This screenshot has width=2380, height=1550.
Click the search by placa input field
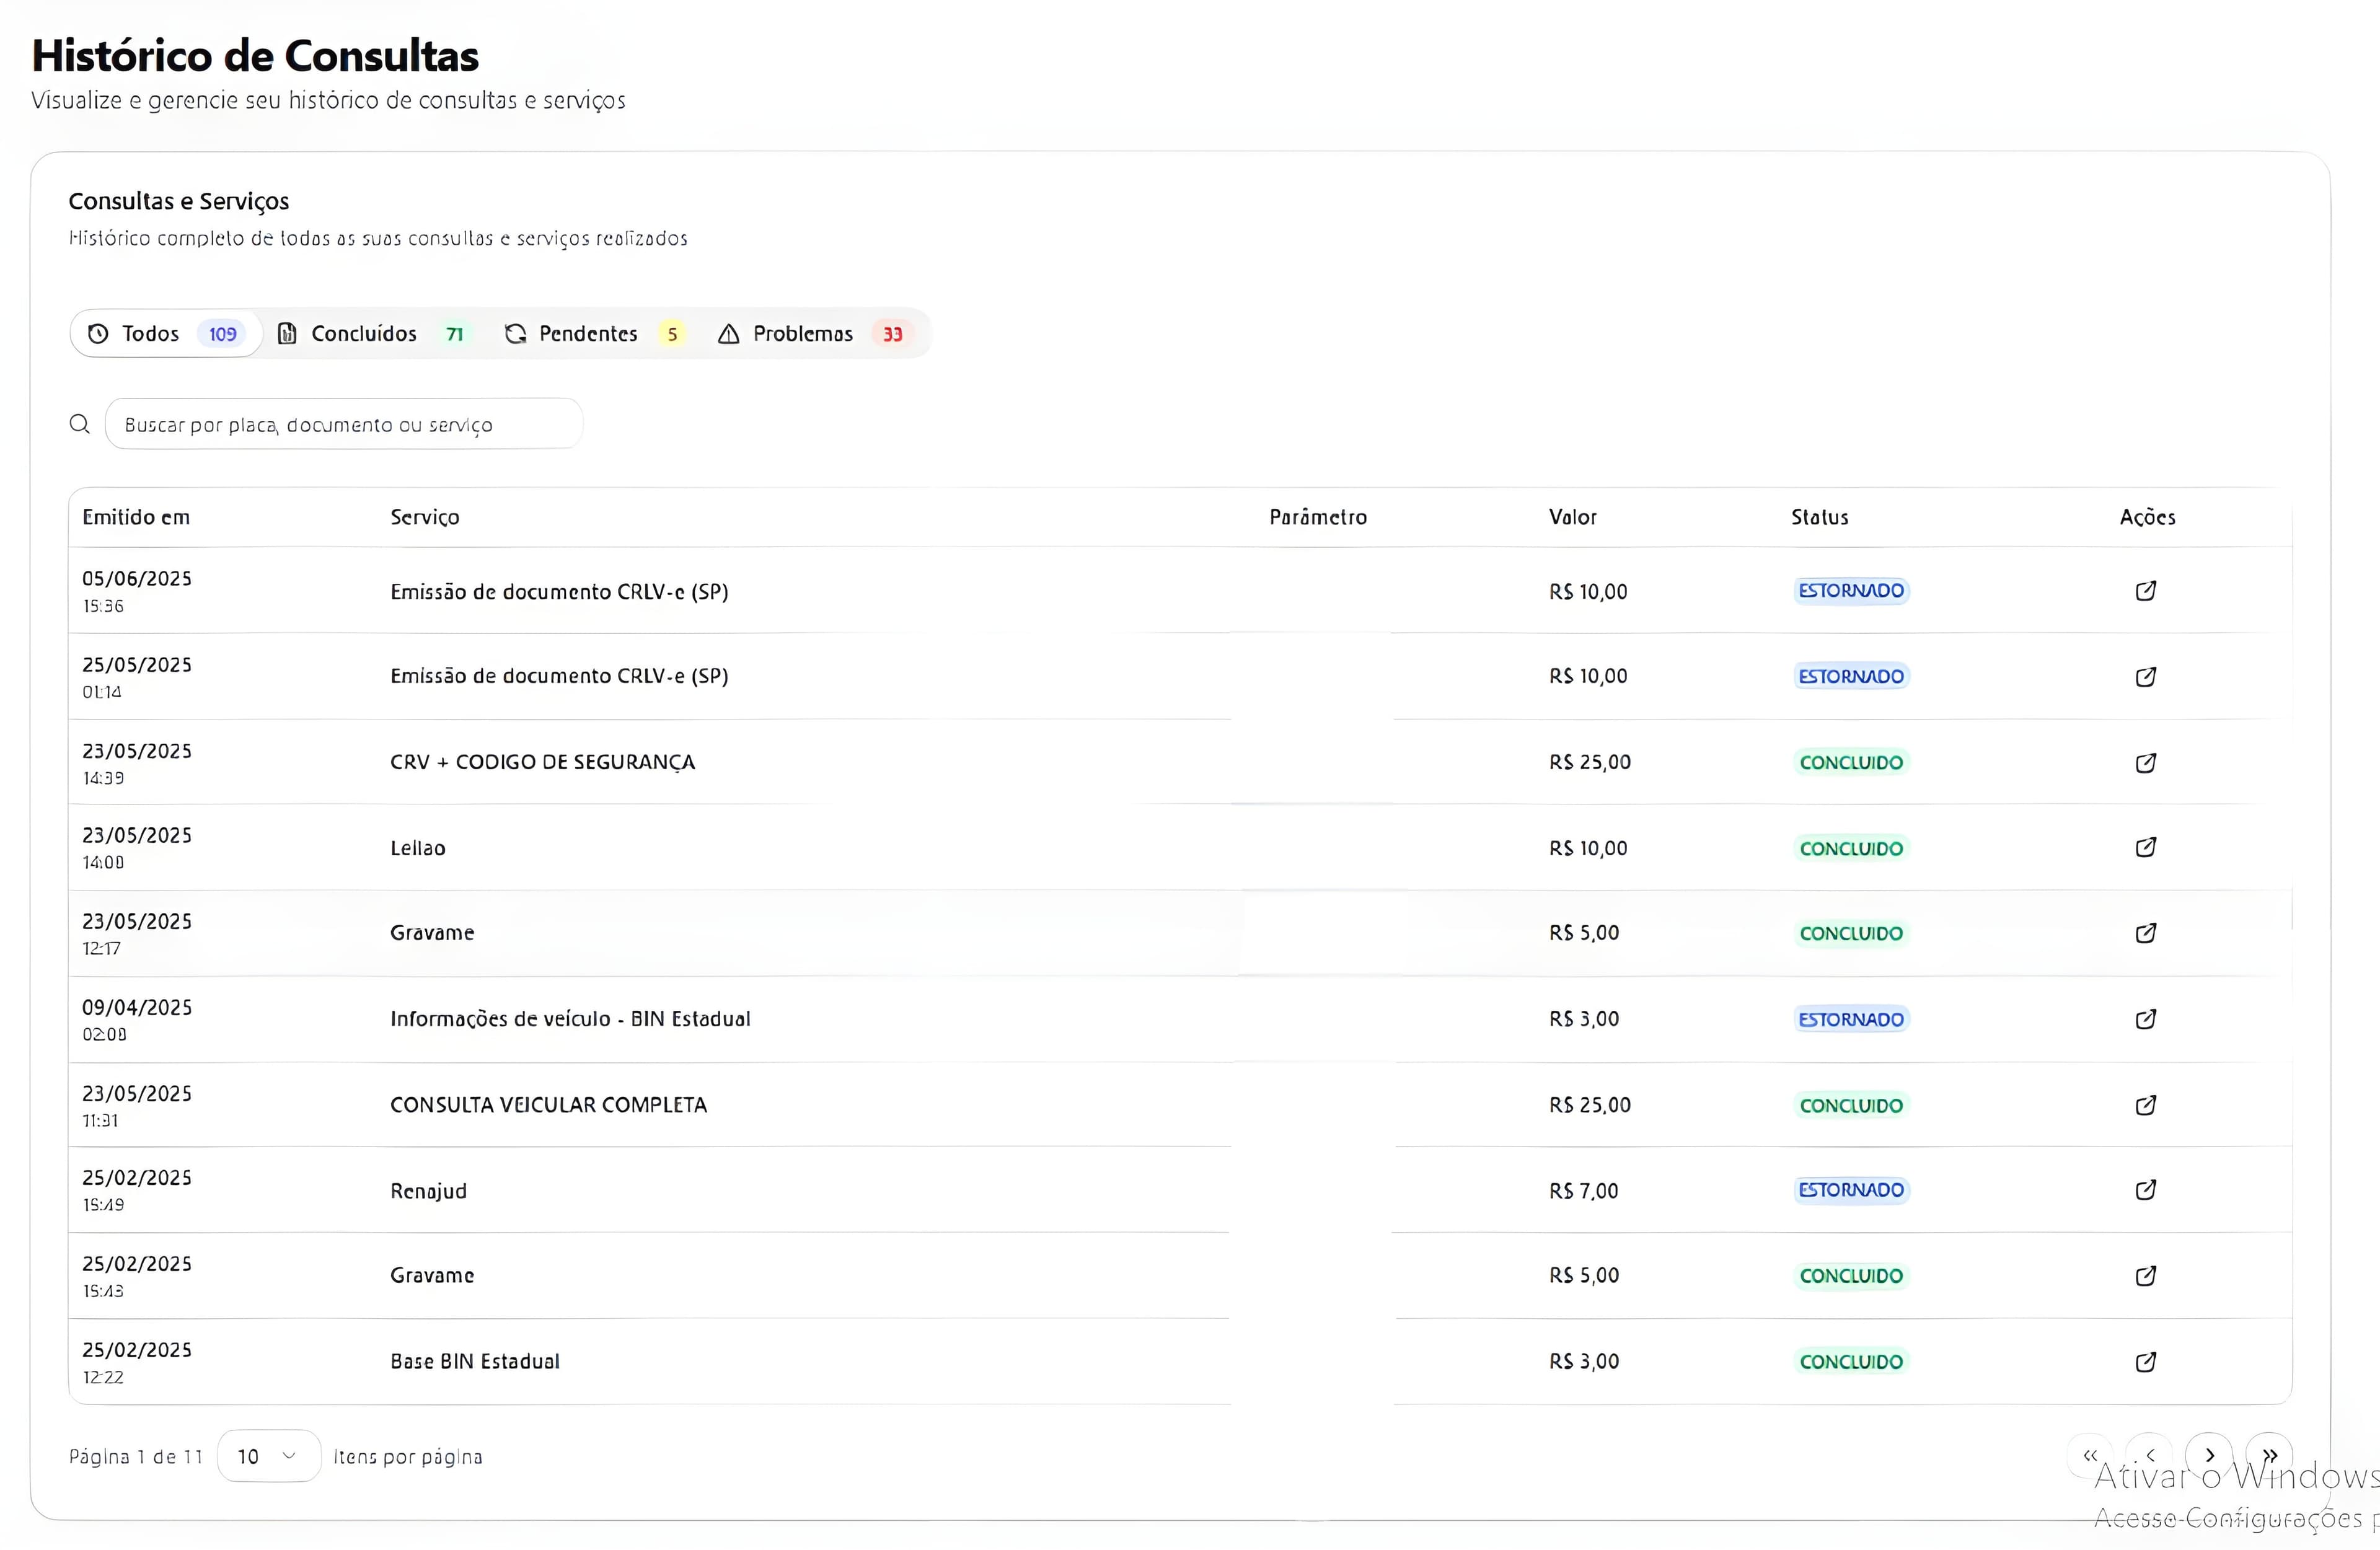(x=343, y=424)
